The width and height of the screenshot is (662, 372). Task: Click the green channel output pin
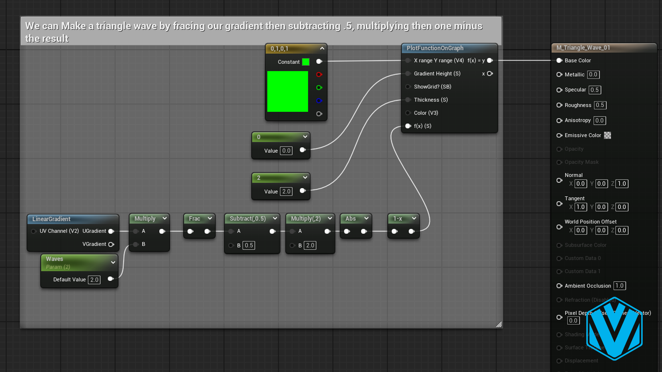(319, 88)
